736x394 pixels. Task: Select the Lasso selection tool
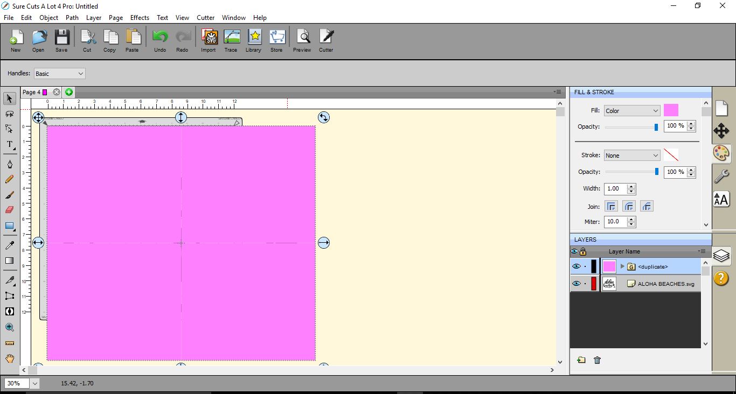[10, 114]
